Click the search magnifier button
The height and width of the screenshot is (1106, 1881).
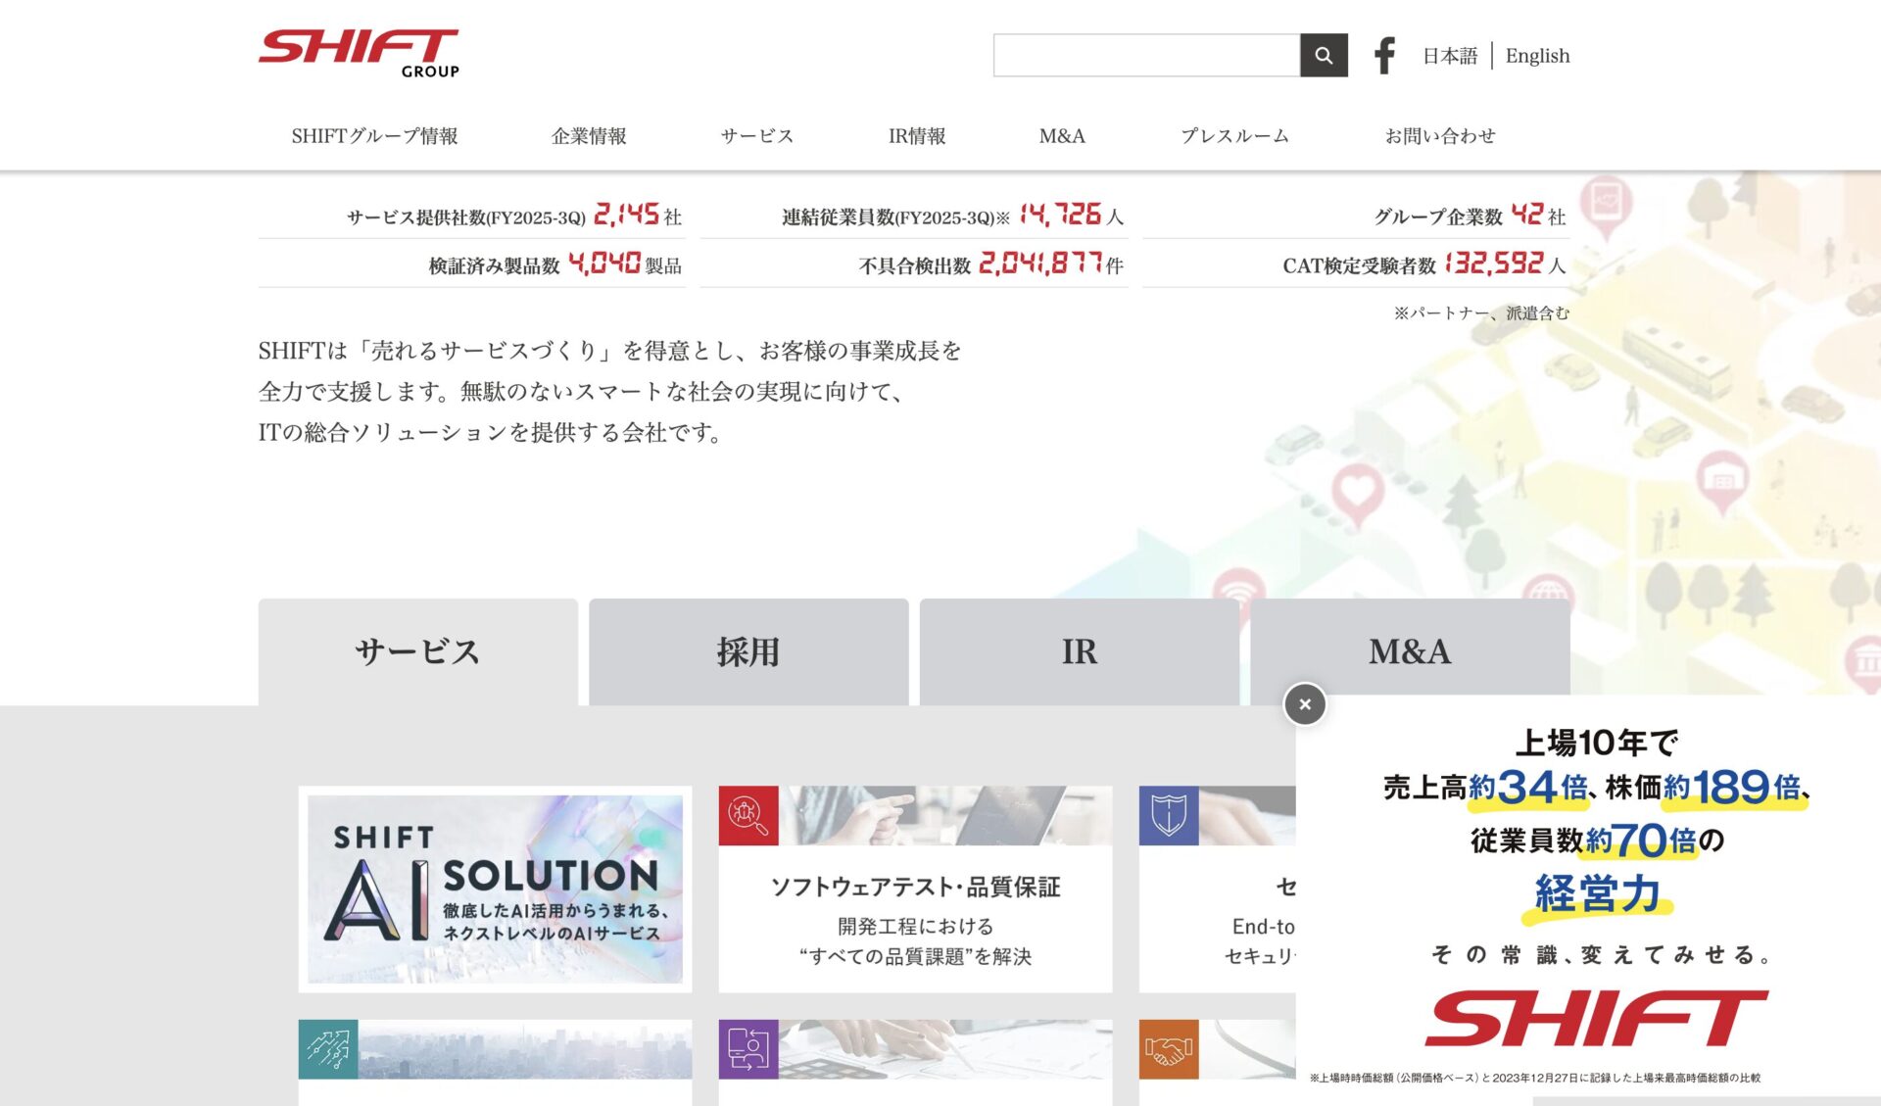(x=1324, y=56)
